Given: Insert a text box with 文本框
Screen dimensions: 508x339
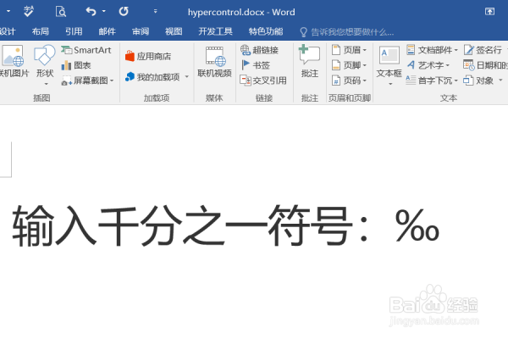Looking at the screenshot, I should click(x=389, y=65).
